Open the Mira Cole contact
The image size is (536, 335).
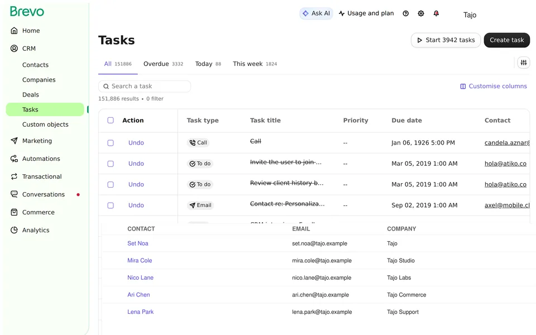tap(140, 261)
